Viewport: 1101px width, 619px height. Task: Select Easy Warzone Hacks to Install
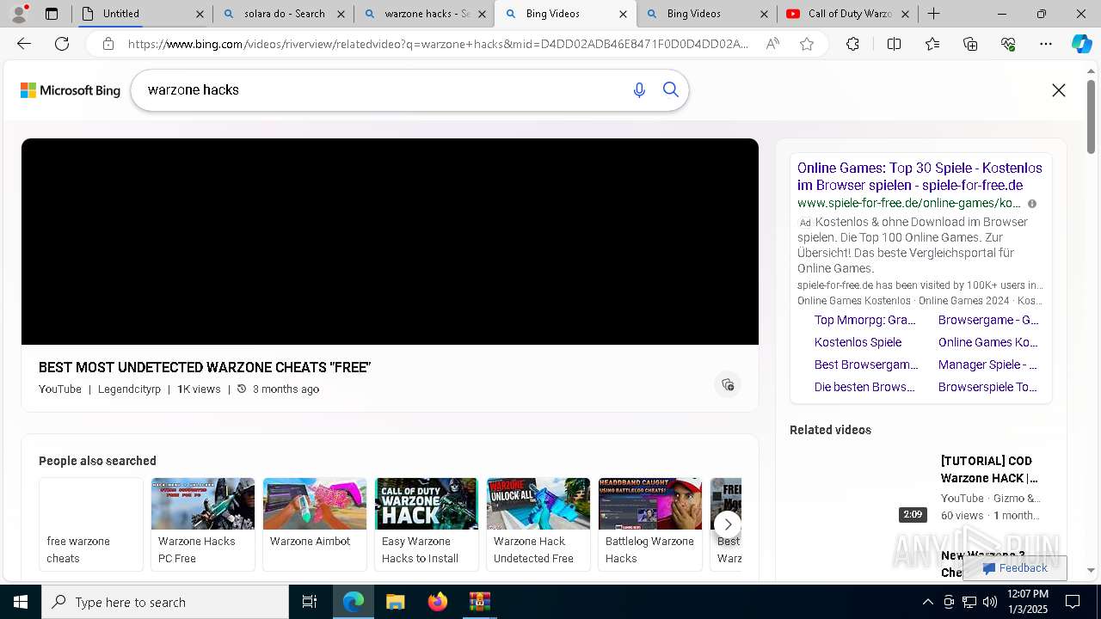[x=427, y=524]
